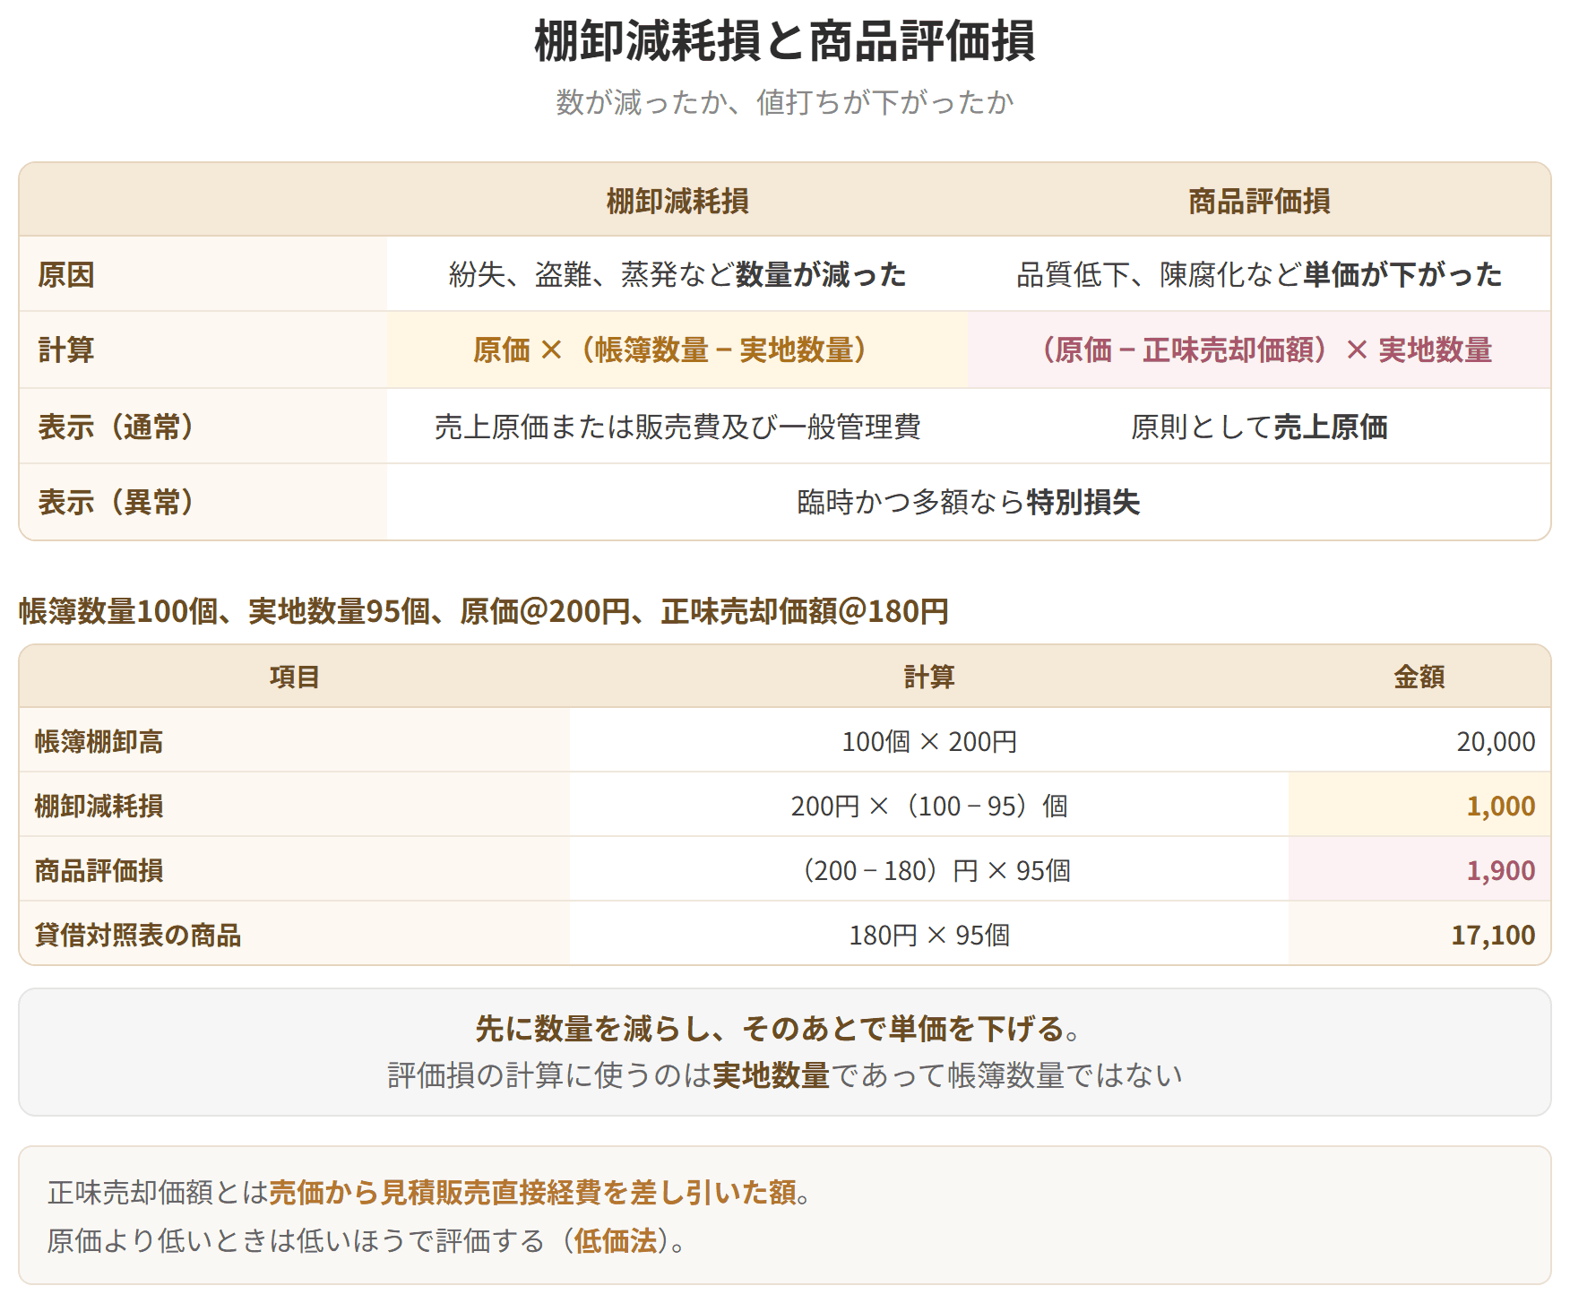Click the 棚卸減耗損 column header in the top table
1570x1303 pixels.
click(677, 201)
